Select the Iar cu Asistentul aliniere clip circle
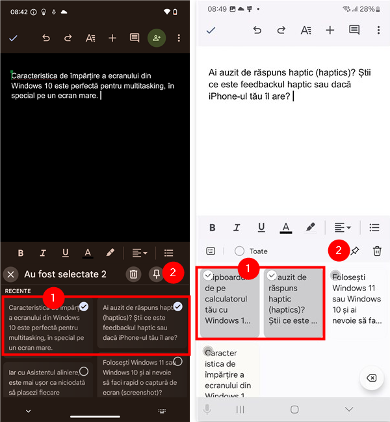The height and width of the screenshot is (422, 390). [x=84, y=371]
